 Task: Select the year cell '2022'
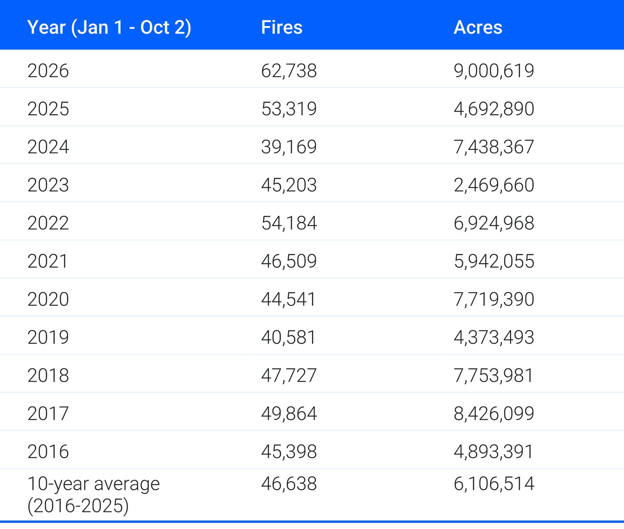tap(48, 223)
